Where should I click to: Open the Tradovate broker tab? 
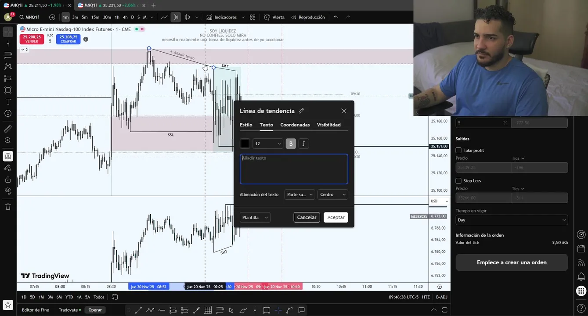pyautogui.click(x=70, y=310)
